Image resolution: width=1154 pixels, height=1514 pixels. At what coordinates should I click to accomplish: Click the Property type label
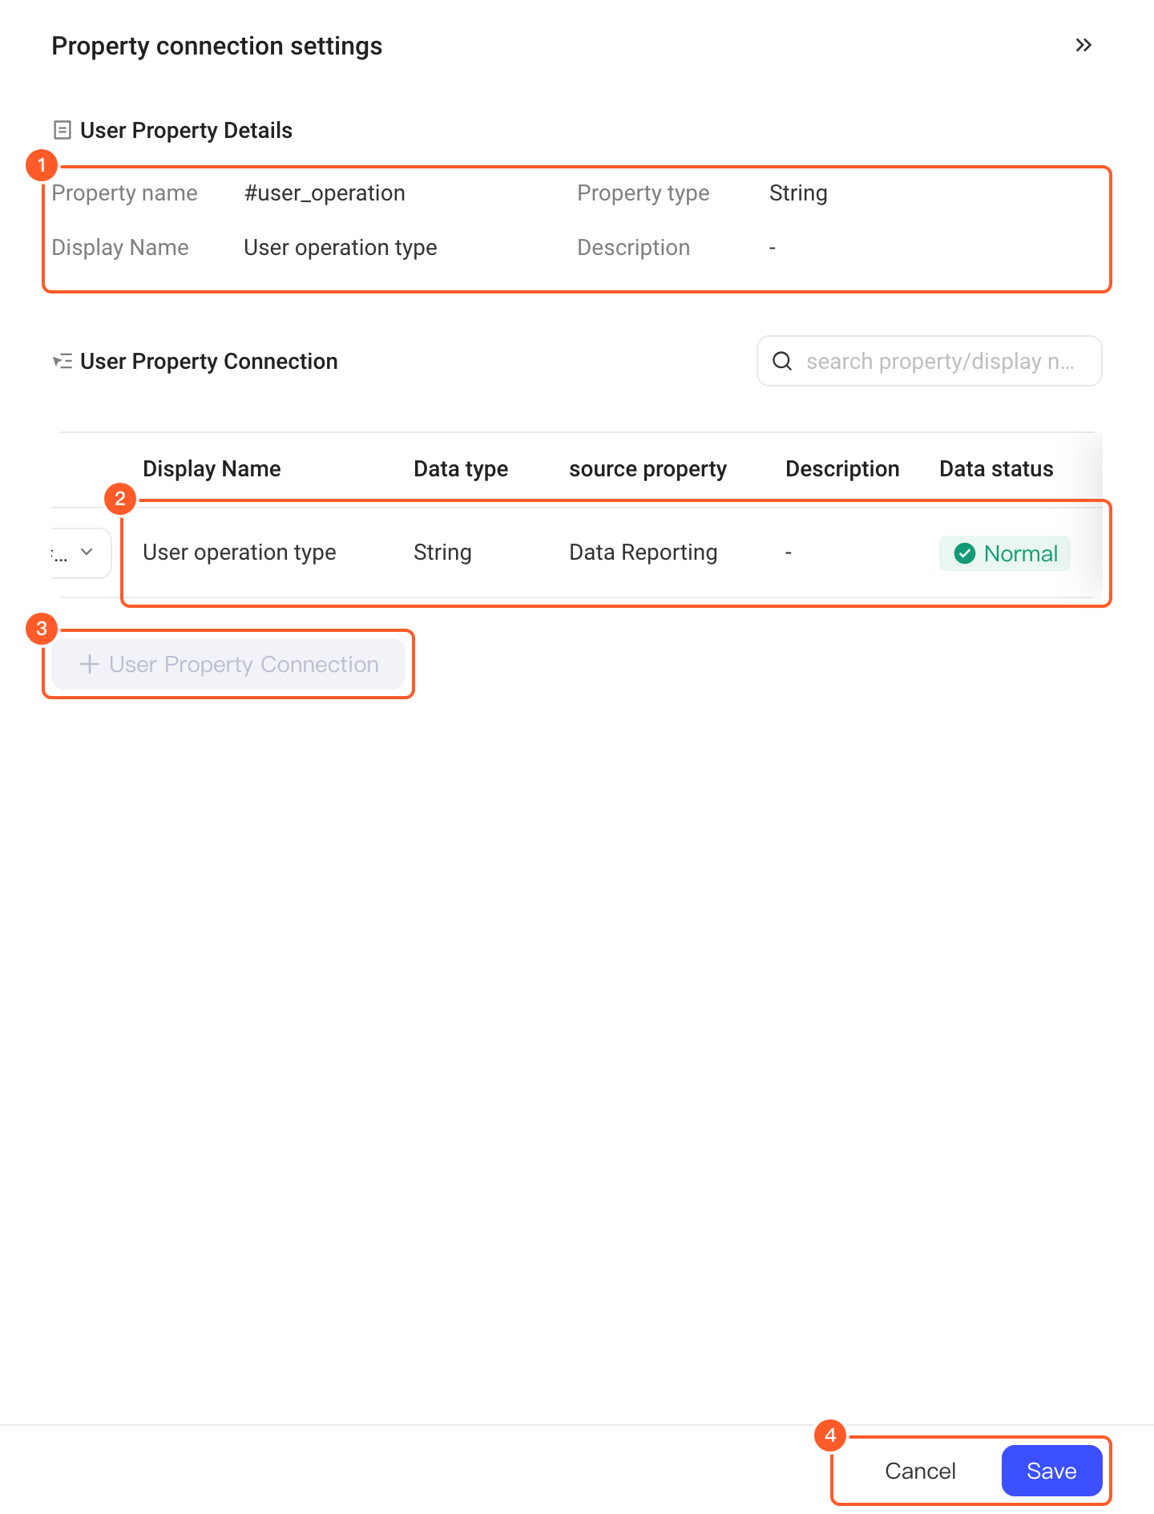[644, 193]
